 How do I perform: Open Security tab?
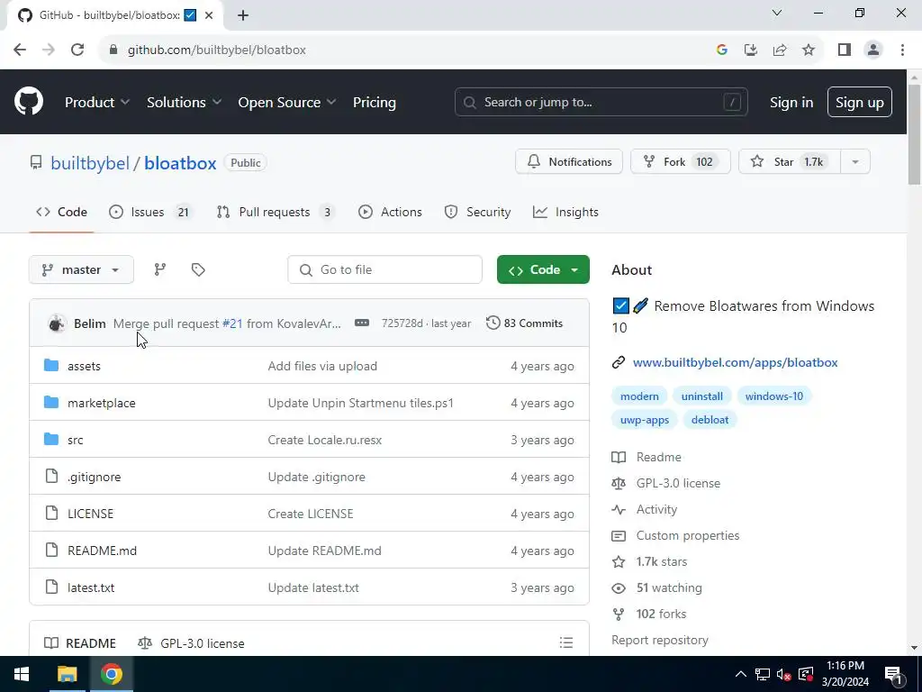(477, 212)
